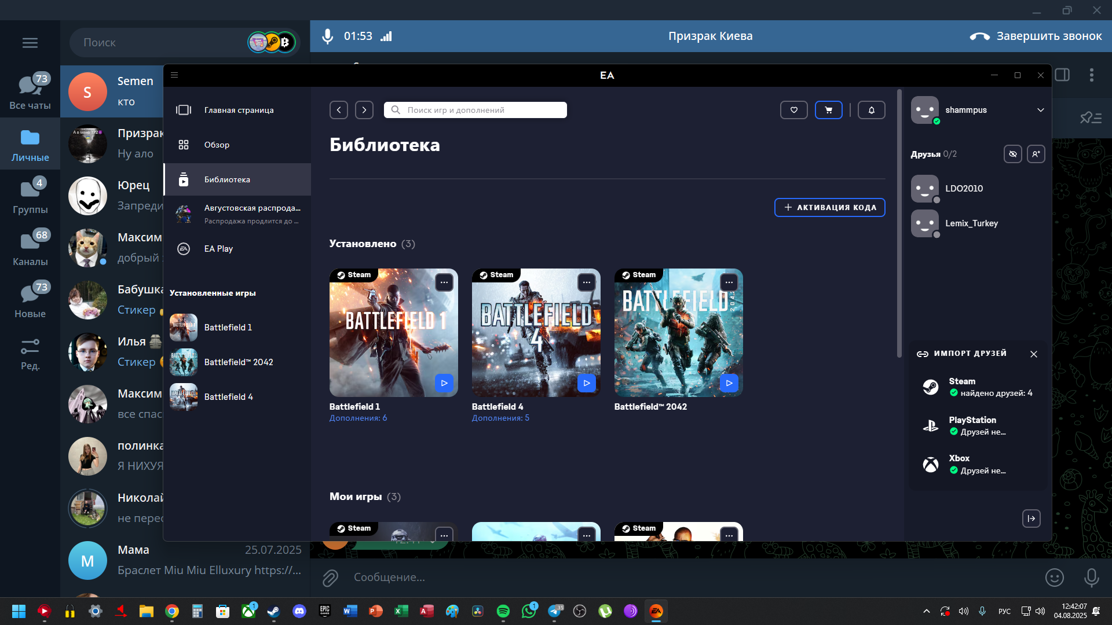This screenshot has height=625, width=1112.
Task: Open Новые folder in Telegram
Action: click(x=30, y=300)
